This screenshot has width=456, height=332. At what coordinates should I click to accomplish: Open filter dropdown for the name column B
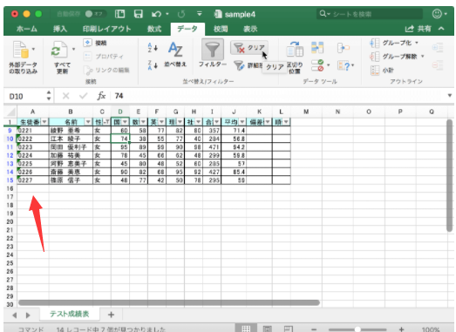coord(88,122)
